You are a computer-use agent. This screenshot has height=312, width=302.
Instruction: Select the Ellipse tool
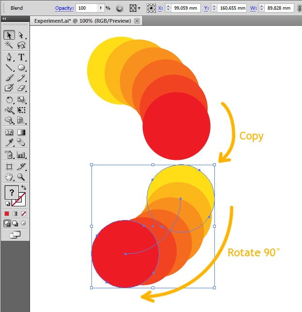21,68
